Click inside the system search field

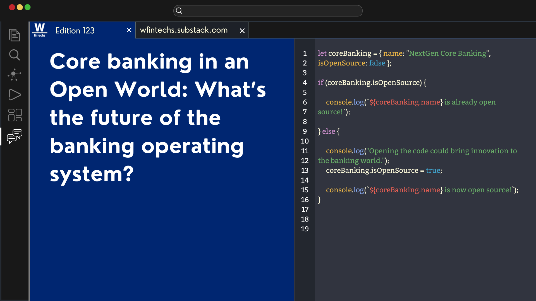[x=268, y=11]
